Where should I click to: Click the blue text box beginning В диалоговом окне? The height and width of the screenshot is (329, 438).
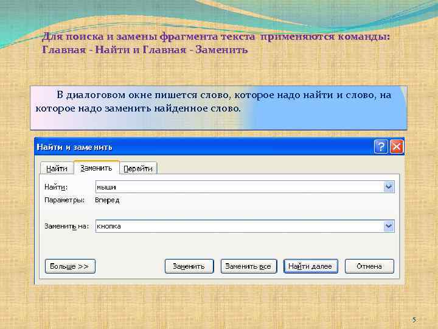218,108
